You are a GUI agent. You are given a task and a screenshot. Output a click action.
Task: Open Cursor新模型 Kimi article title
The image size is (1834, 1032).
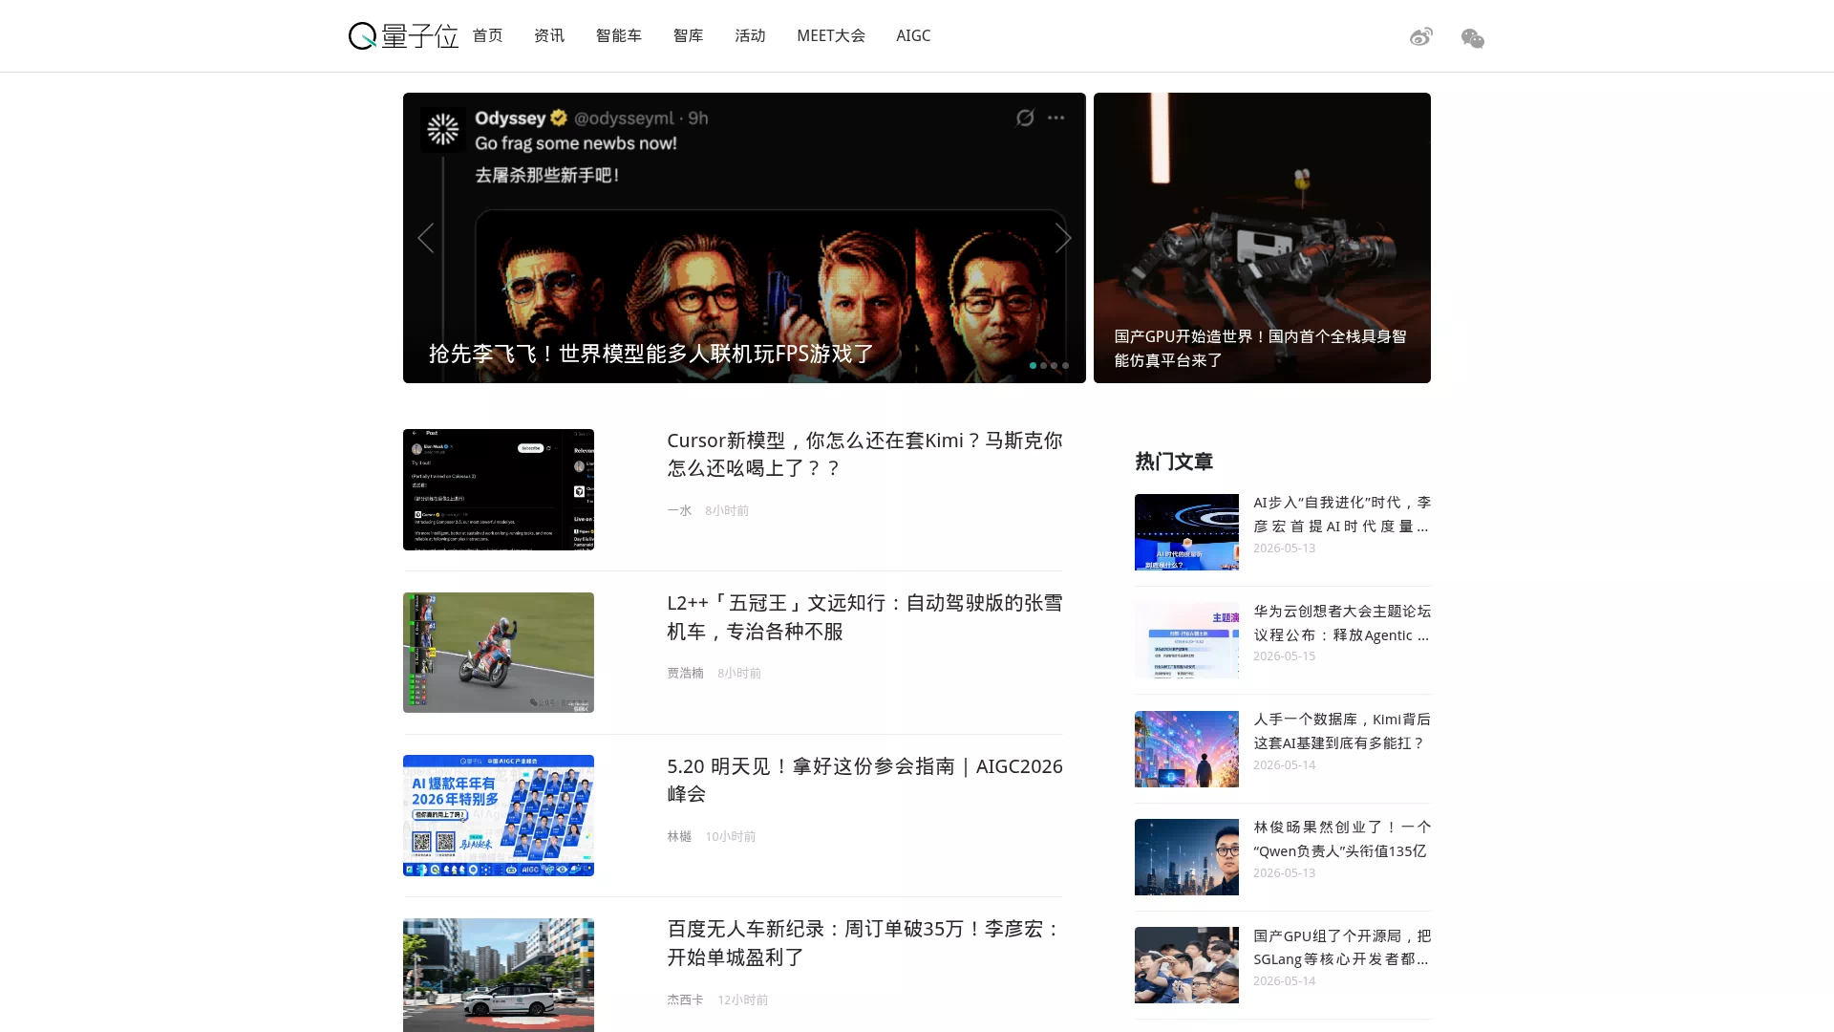pos(864,454)
